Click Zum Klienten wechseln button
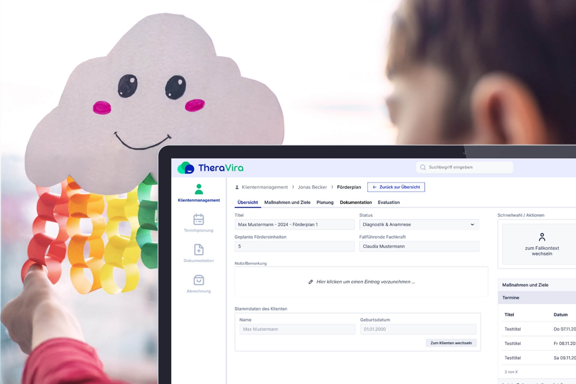This screenshot has height=384, width=576. (451, 343)
